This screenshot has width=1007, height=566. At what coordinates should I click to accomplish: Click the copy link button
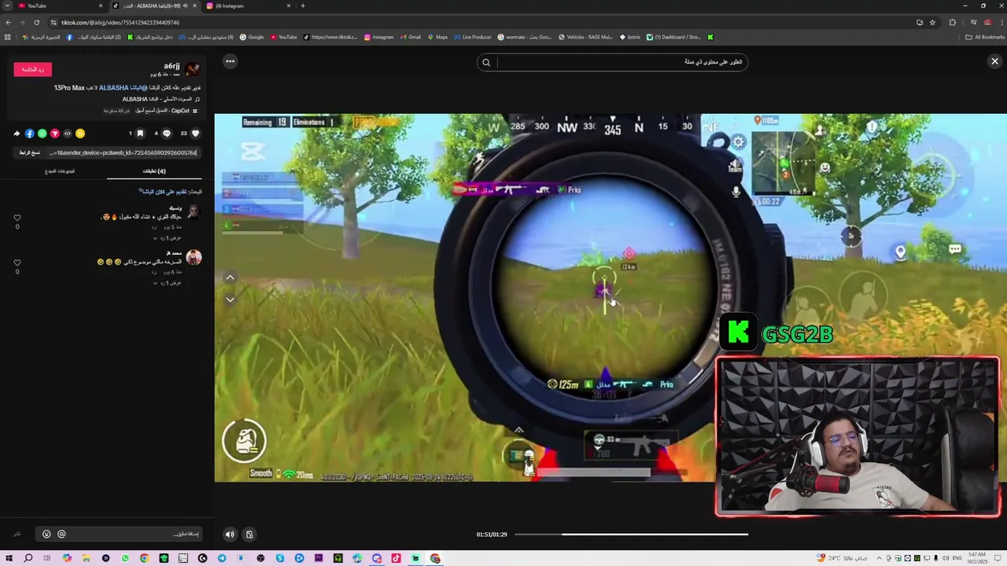click(x=29, y=153)
